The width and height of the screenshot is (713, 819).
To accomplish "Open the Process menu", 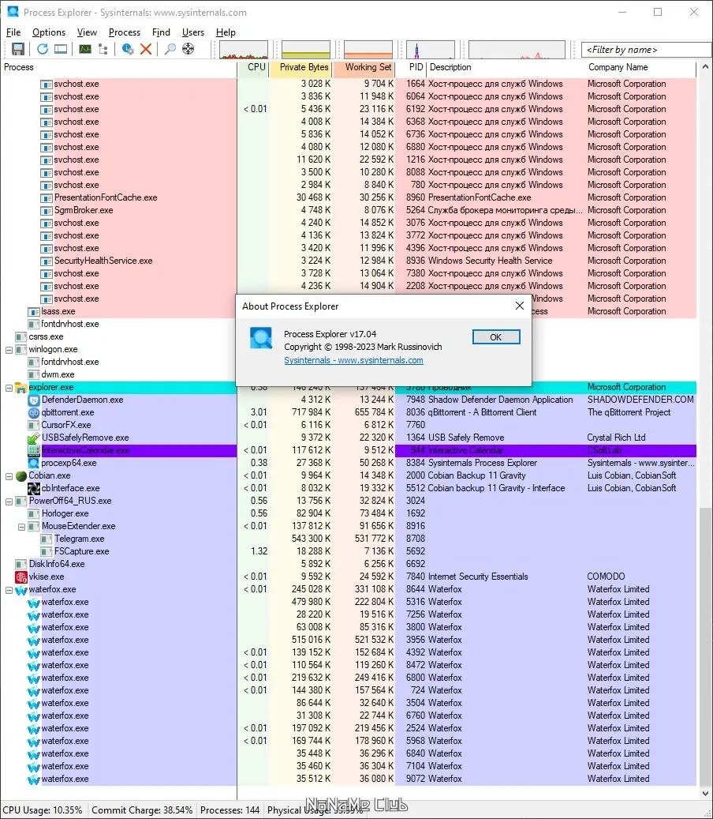I will pyautogui.click(x=124, y=32).
